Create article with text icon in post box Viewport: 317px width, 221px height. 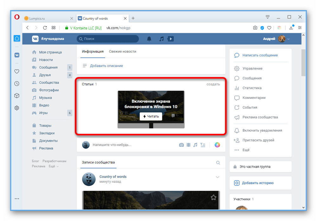[x=203, y=145]
